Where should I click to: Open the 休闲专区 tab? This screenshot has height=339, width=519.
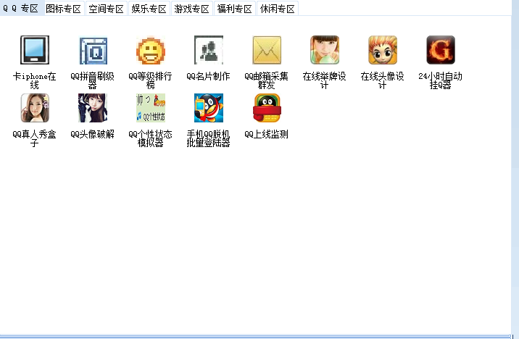coord(278,9)
